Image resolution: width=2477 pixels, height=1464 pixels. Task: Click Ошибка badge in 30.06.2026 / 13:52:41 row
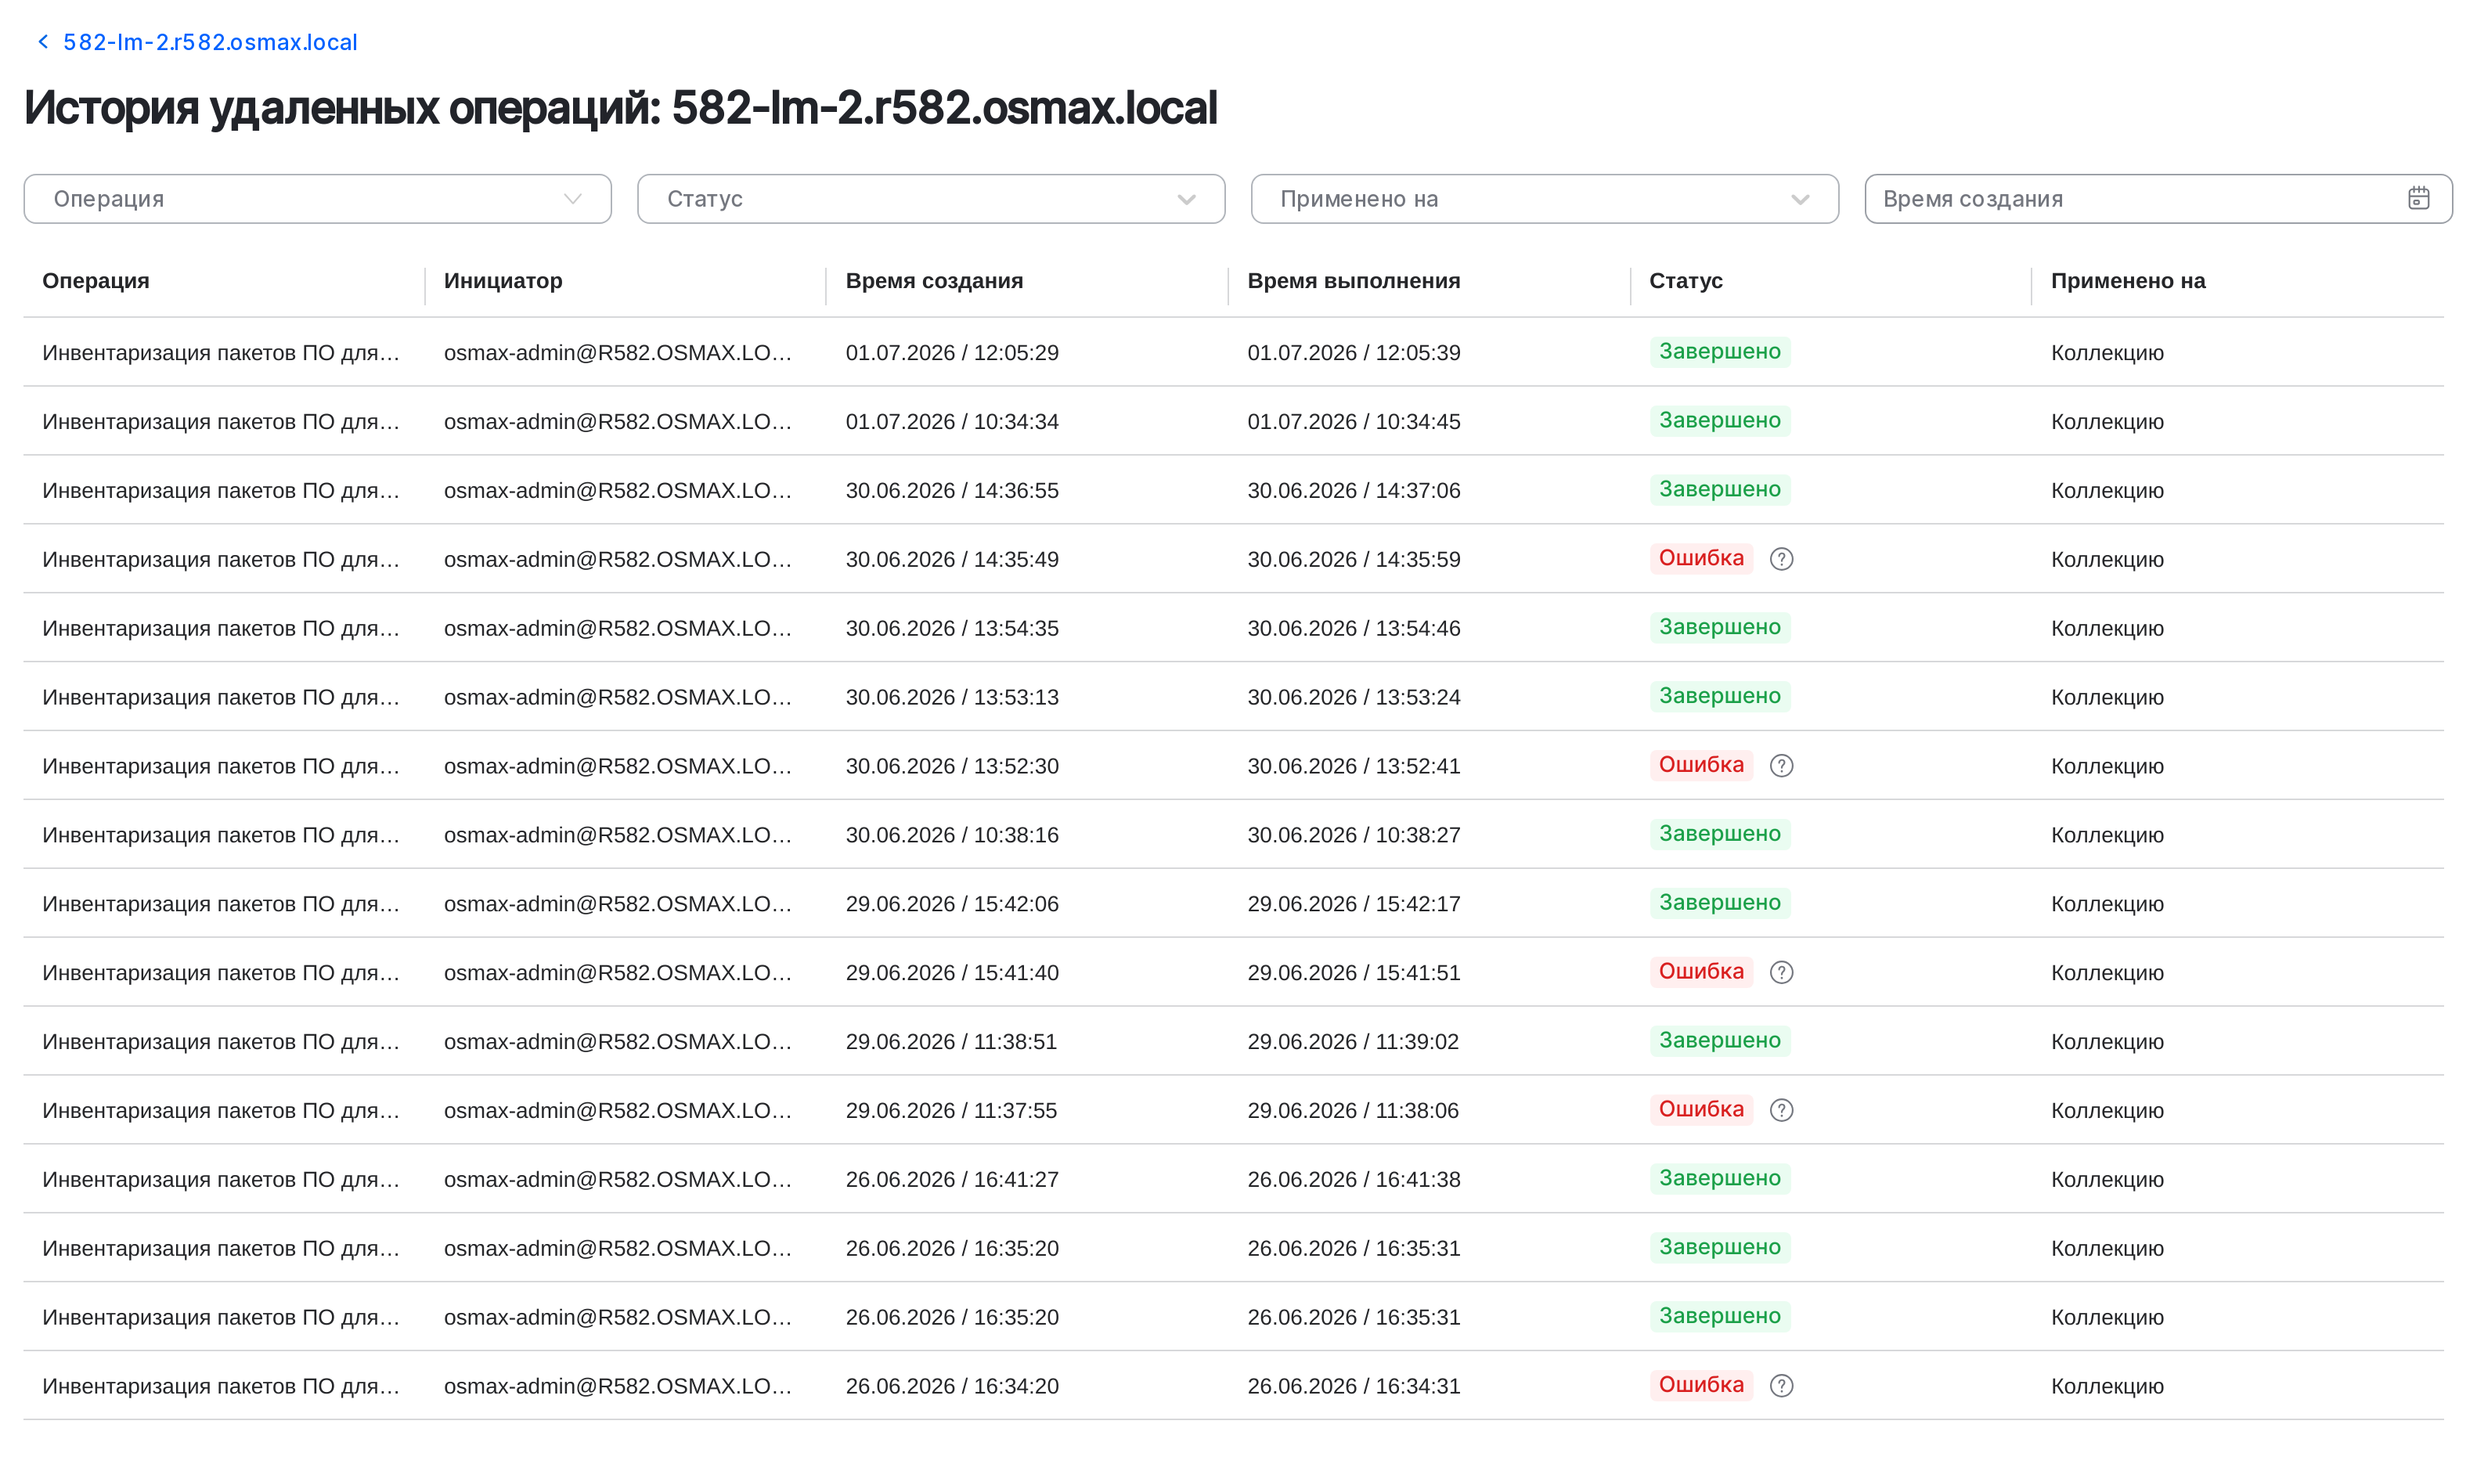(x=1700, y=765)
